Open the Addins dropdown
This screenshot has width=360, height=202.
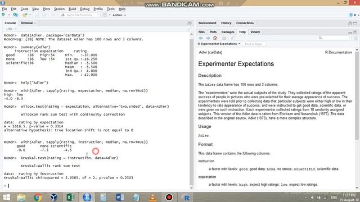coord(119,15)
